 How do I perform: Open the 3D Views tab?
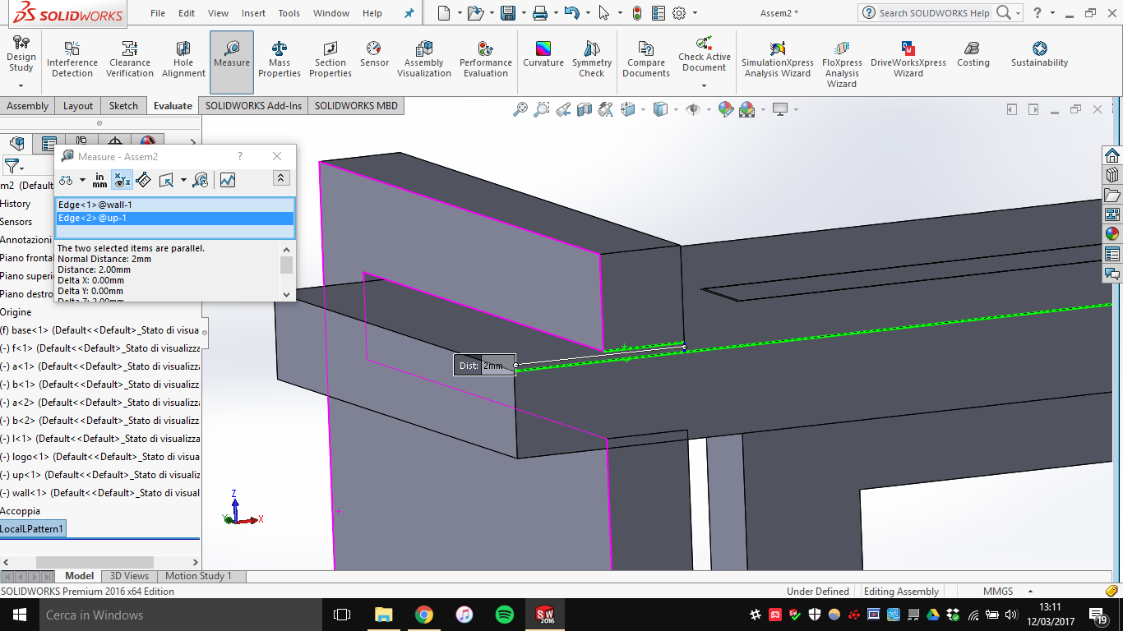(x=129, y=576)
